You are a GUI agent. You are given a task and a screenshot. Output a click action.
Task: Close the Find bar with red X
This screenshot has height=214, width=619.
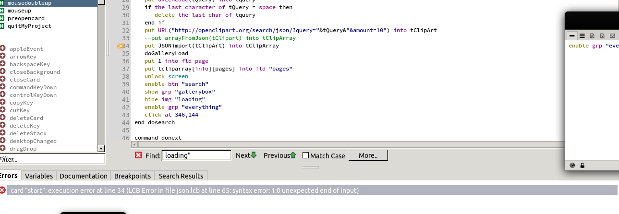click(x=138, y=155)
